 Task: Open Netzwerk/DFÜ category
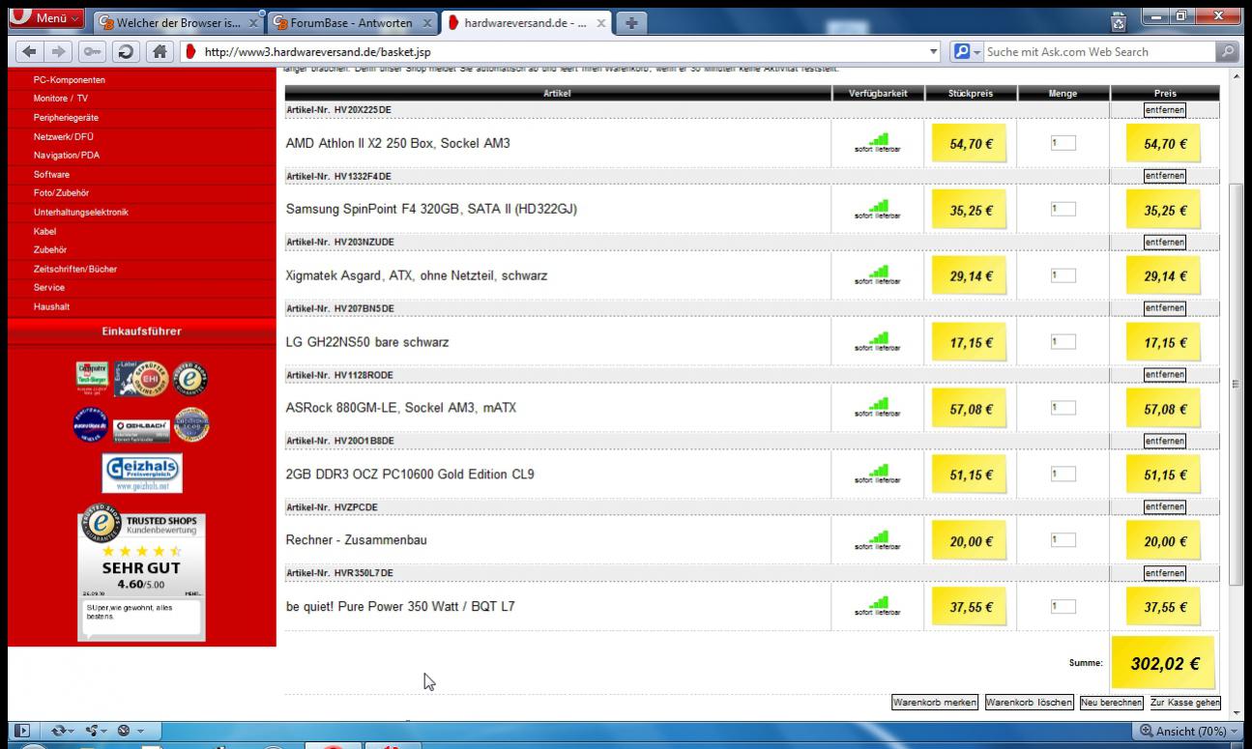(x=64, y=136)
